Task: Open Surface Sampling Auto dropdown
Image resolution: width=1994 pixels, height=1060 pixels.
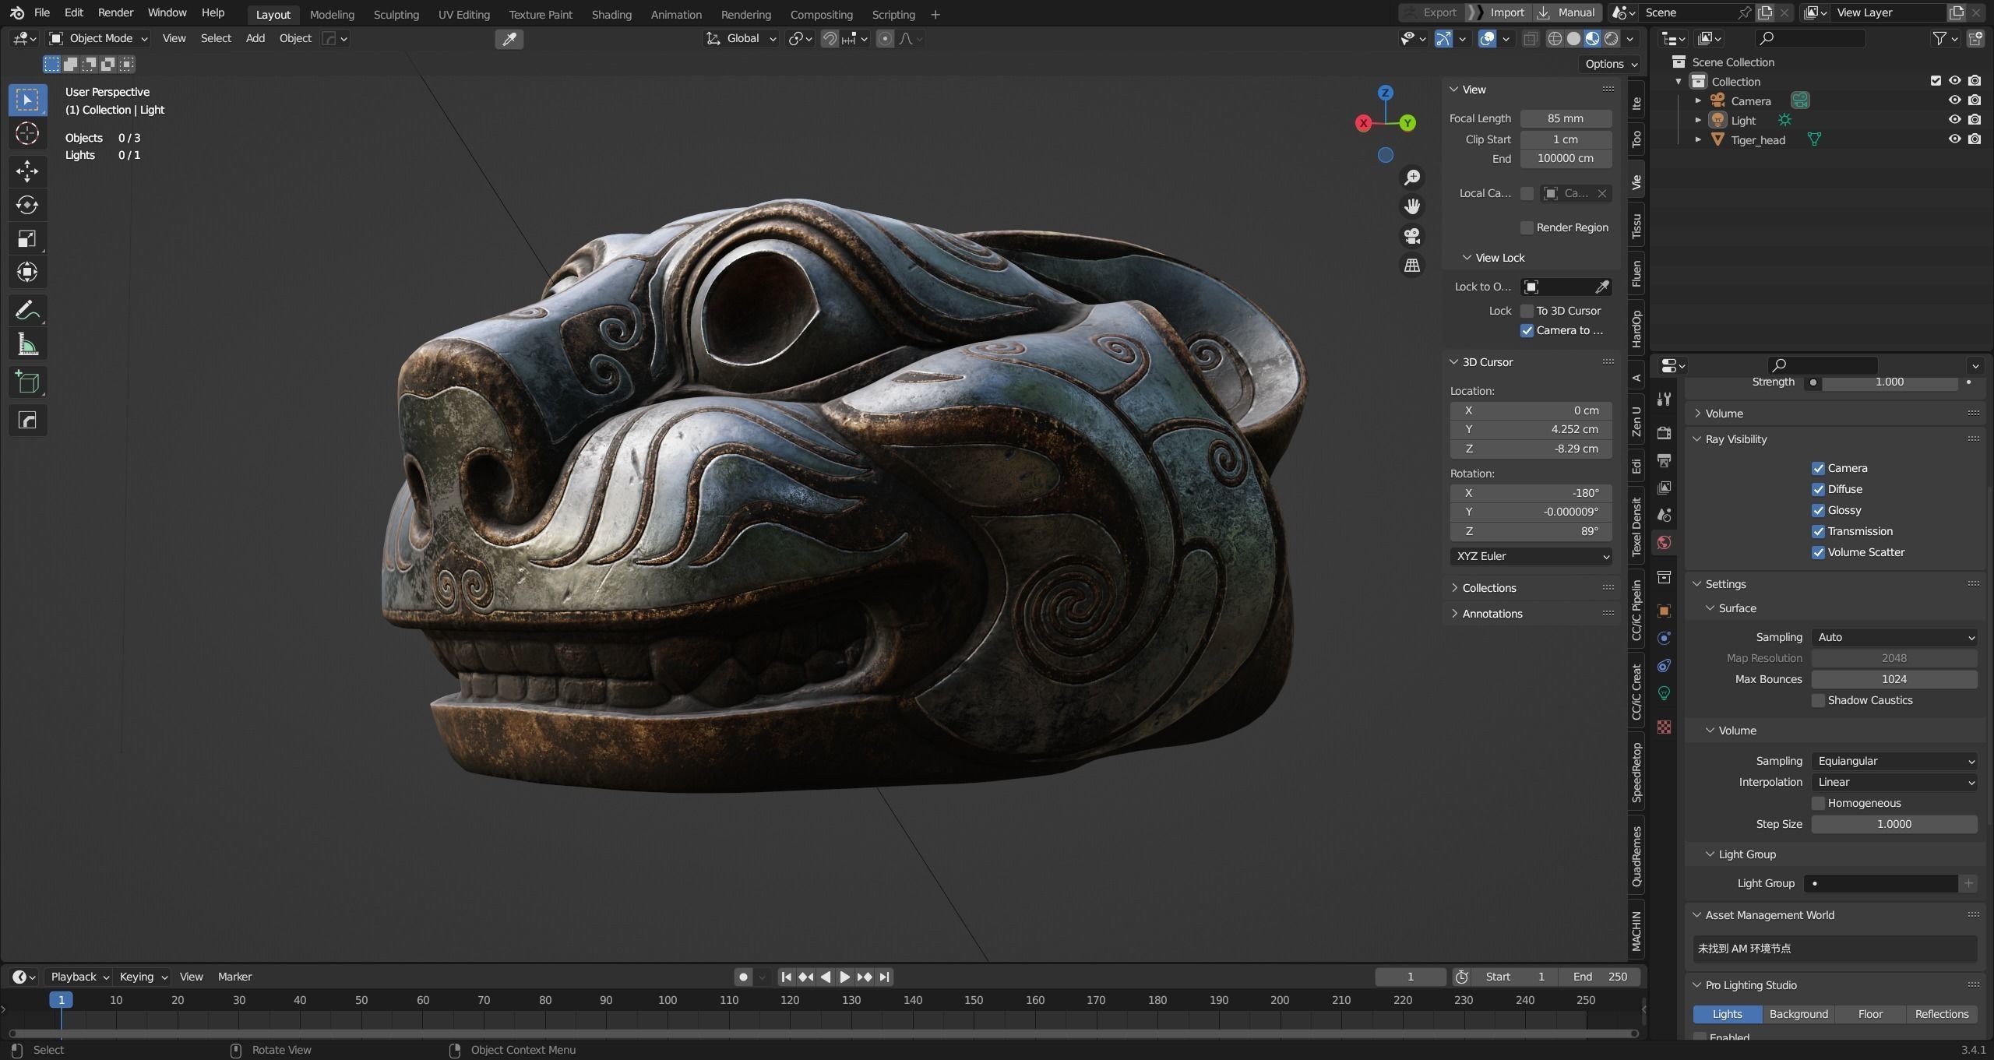Action: (x=1894, y=637)
